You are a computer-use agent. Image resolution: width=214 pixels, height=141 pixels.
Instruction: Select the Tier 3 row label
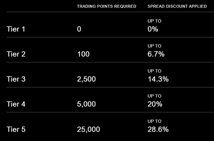point(16,79)
